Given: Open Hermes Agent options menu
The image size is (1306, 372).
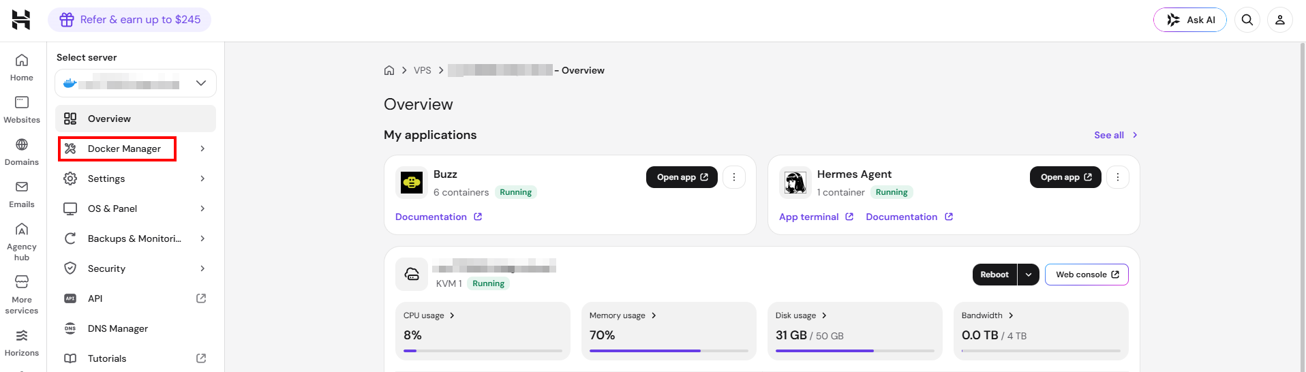Looking at the screenshot, I should point(1118,177).
